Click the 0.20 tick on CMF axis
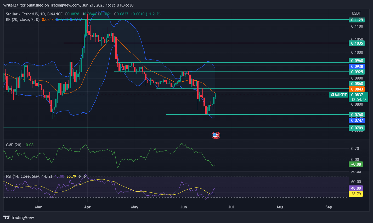This screenshot has width=373, height=223. (x=355, y=149)
